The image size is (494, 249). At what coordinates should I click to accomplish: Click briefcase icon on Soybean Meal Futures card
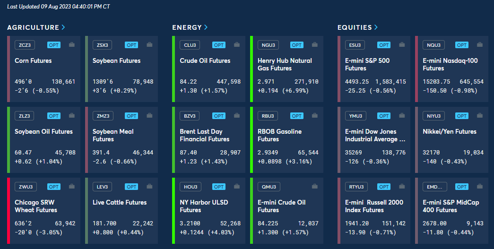150,116
